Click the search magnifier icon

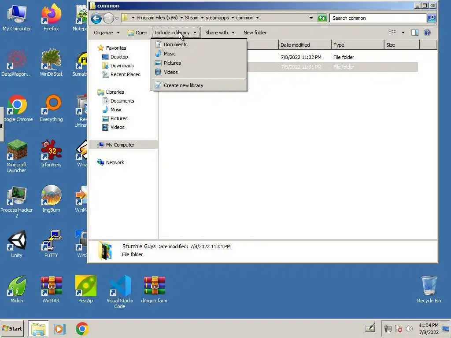432,18
